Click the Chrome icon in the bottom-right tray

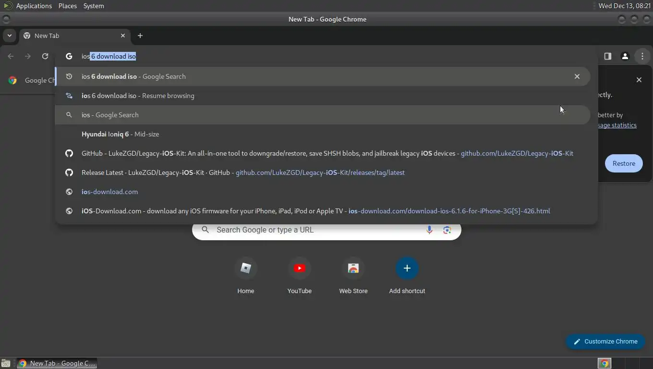(605, 363)
